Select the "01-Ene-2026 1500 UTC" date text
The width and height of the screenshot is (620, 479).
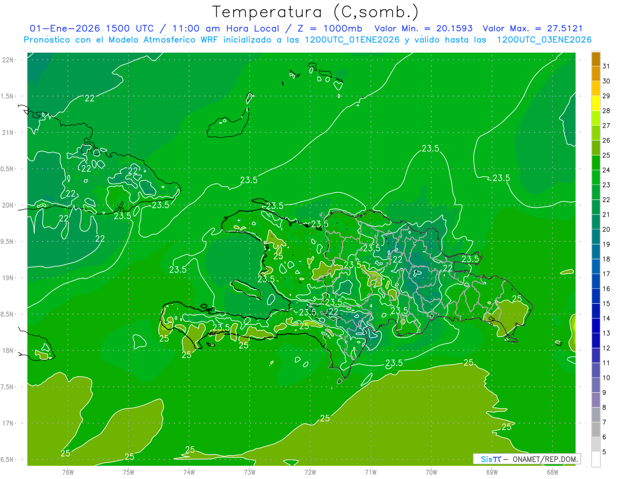(x=91, y=28)
